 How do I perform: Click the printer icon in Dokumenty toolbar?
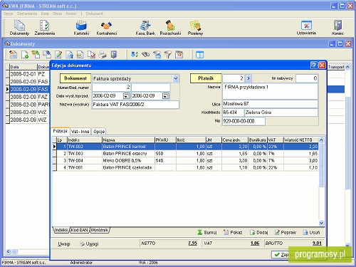pyautogui.click(x=103, y=55)
